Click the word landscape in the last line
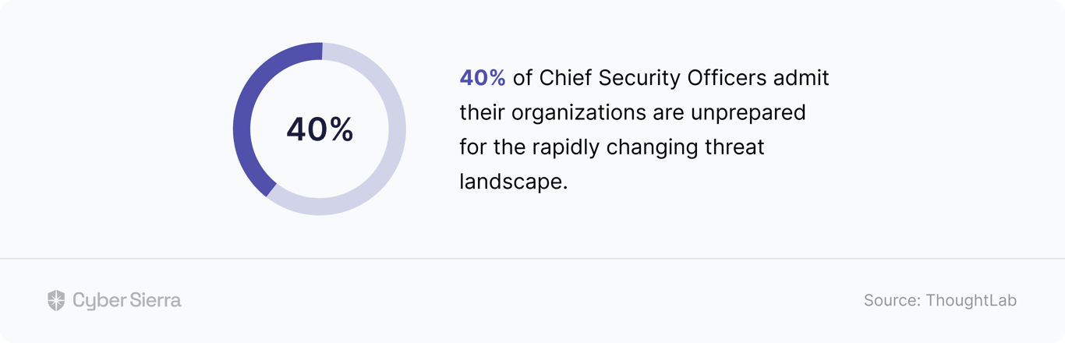This screenshot has height=343, width=1065. [510, 182]
